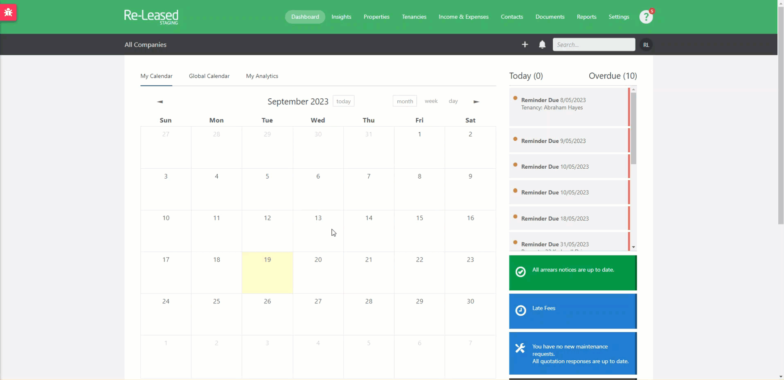
Task: Select the September 30 day cell
Action: point(470,314)
